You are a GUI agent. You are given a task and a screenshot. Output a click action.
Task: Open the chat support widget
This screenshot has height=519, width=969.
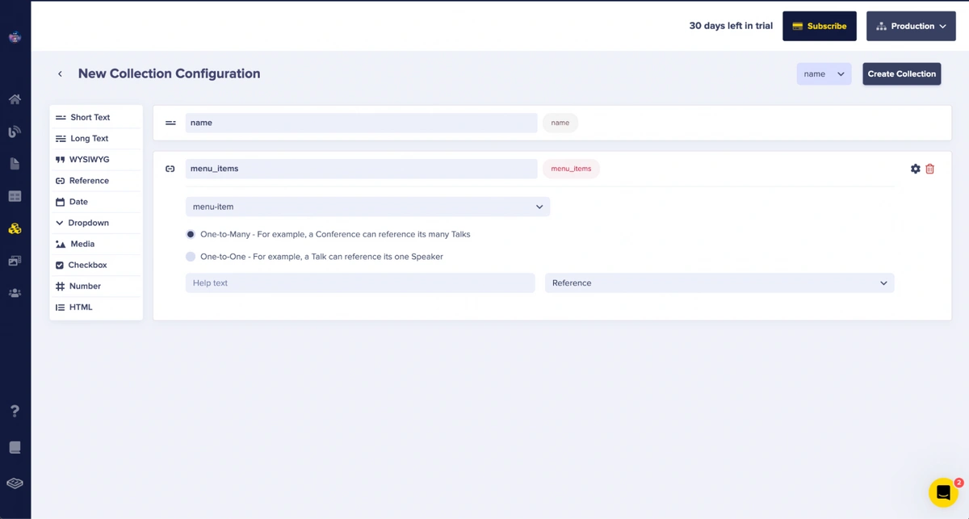pos(942,492)
